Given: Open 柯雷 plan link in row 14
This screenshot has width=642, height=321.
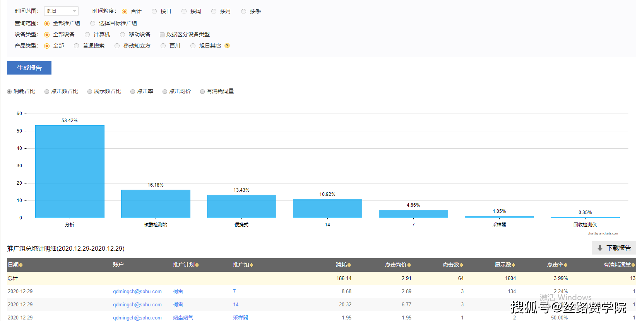Looking at the screenshot, I should pyautogui.click(x=178, y=305).
